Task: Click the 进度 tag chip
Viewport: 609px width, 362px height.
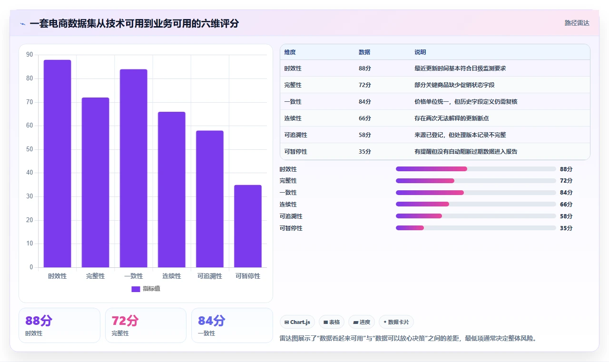Action: (362, 322)
